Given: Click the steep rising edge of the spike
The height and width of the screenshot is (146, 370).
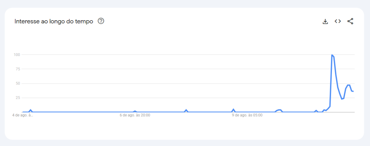Looking at the screenshot, I should [331, 80].
